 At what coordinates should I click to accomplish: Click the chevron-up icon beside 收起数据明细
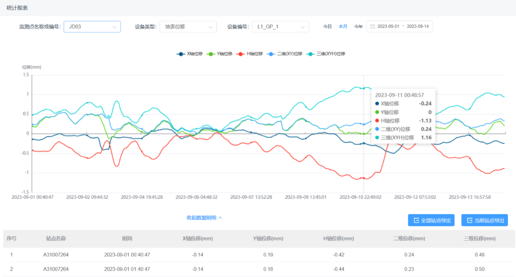[x=220, y=218]
